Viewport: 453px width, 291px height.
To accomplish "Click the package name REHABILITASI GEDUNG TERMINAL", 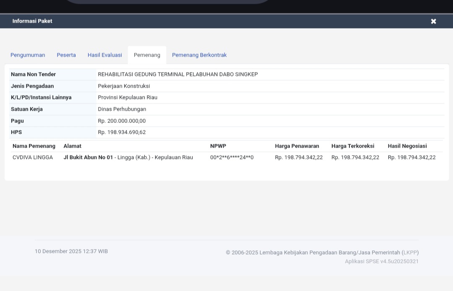I will pyautogui.click(x=178, y=75).
